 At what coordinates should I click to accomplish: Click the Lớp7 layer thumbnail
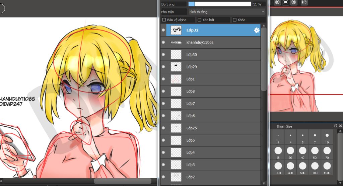coord(176,104)
